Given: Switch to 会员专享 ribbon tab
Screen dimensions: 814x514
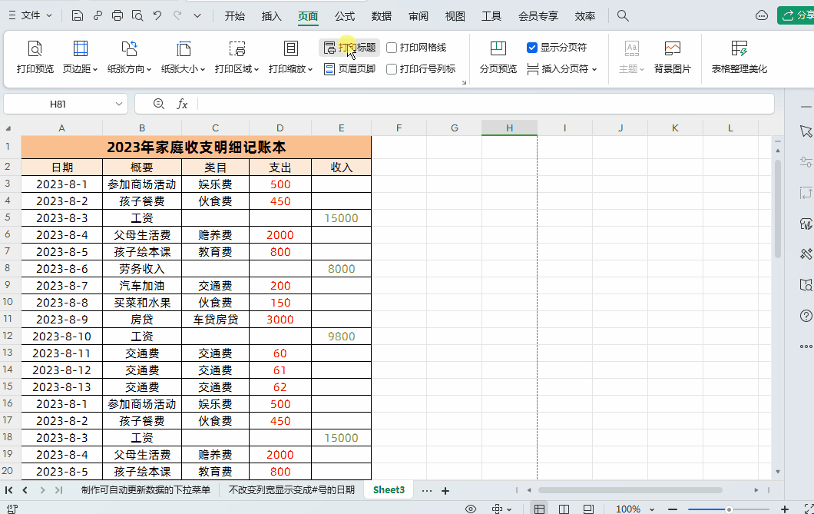Looking at the screenshot, I should point(538,16).
